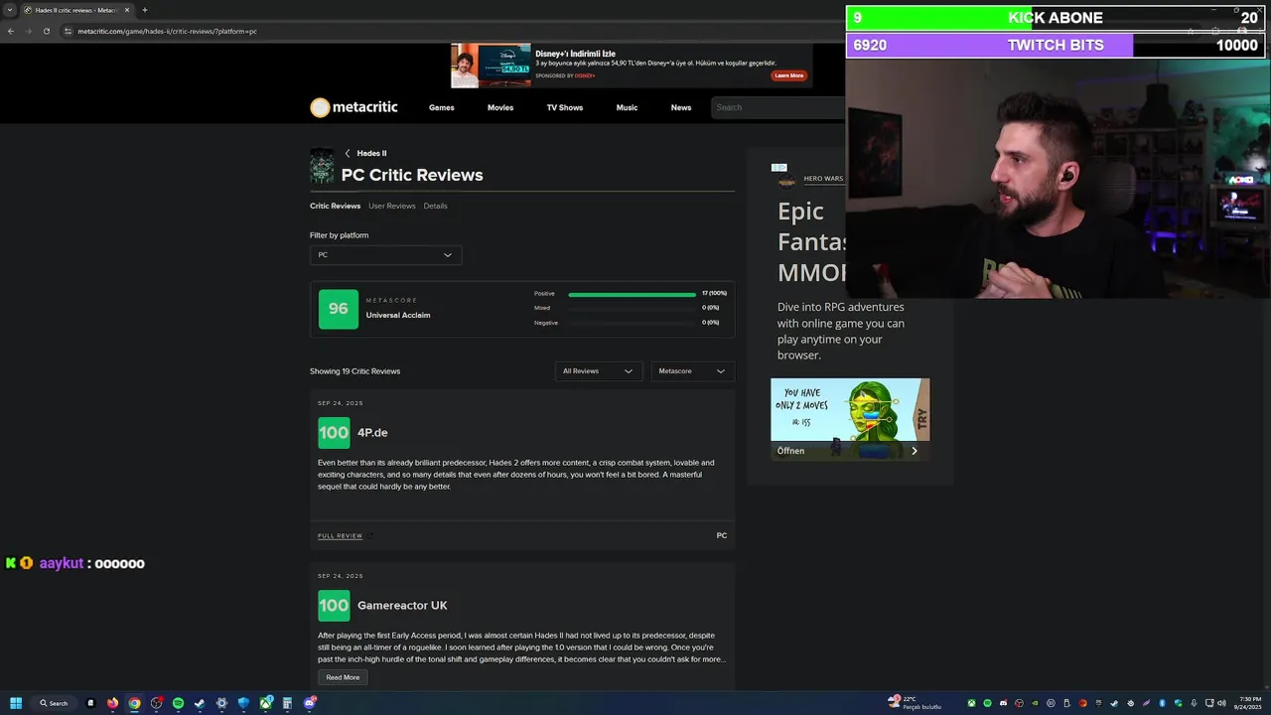This screenshot has height=715, width=1271.
Task: Click the Negative reviews bar
Action: pos(632,323)
